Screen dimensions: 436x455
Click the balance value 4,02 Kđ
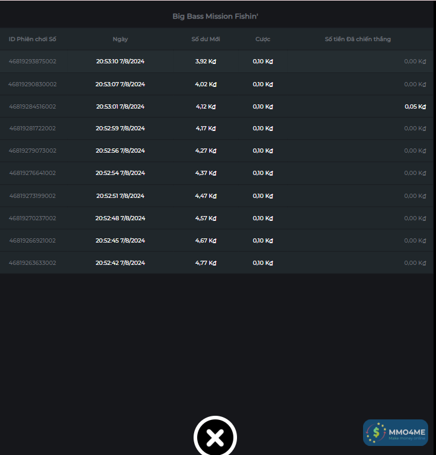tap(206, 84)
